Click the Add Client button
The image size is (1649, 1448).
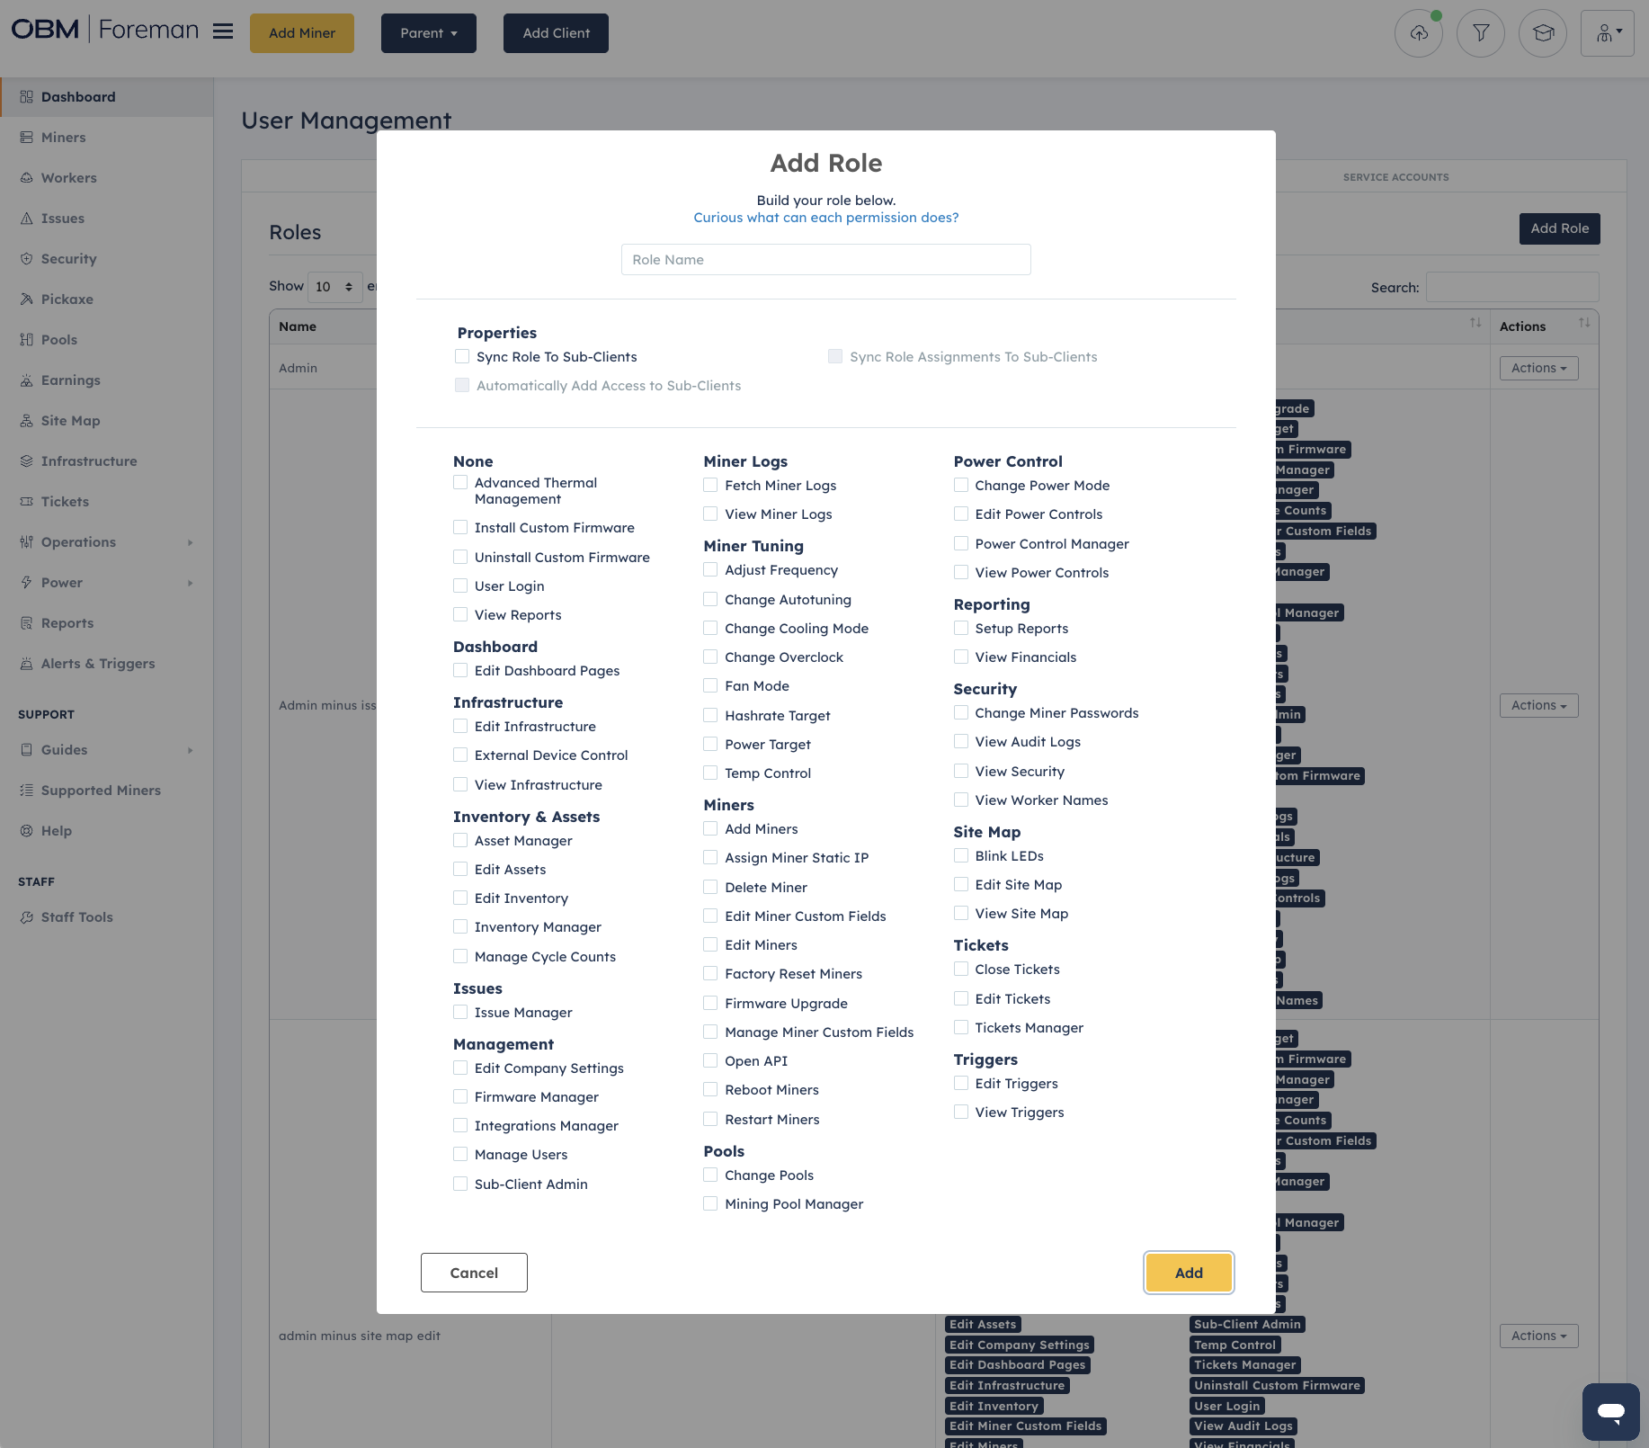556,33
